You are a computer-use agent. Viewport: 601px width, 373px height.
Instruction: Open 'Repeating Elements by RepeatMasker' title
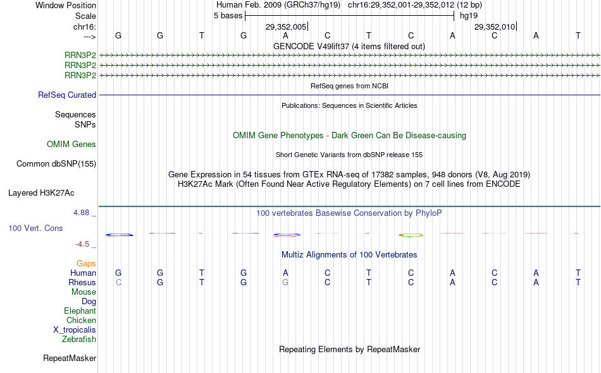point(350,349)
